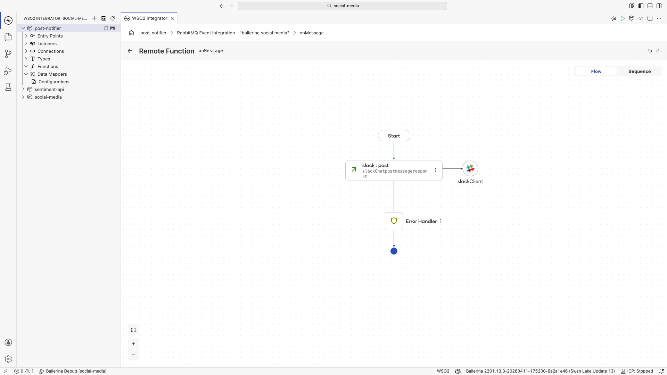Refresh the WSO2 Integrator sidebar header
The width and height of the screenshot is (667, 375).
113,18
